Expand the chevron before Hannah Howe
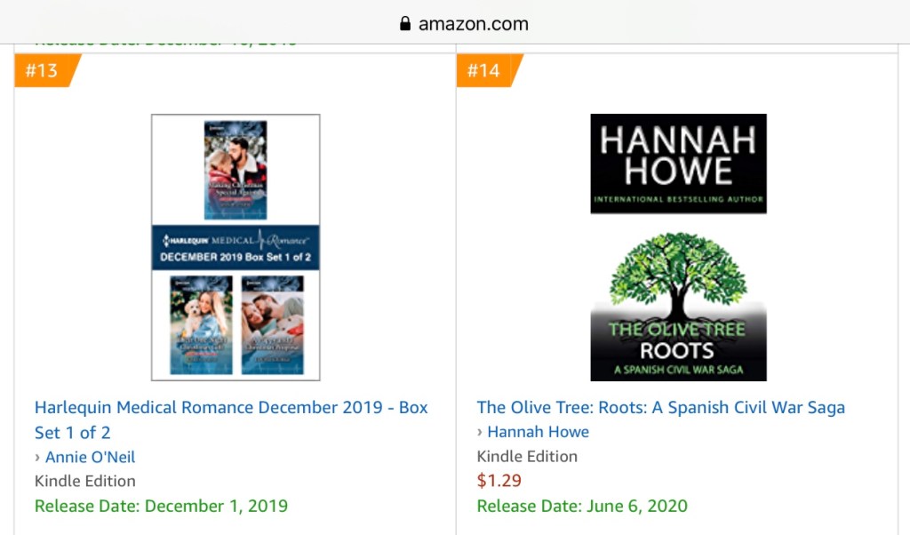 (480, 432)
